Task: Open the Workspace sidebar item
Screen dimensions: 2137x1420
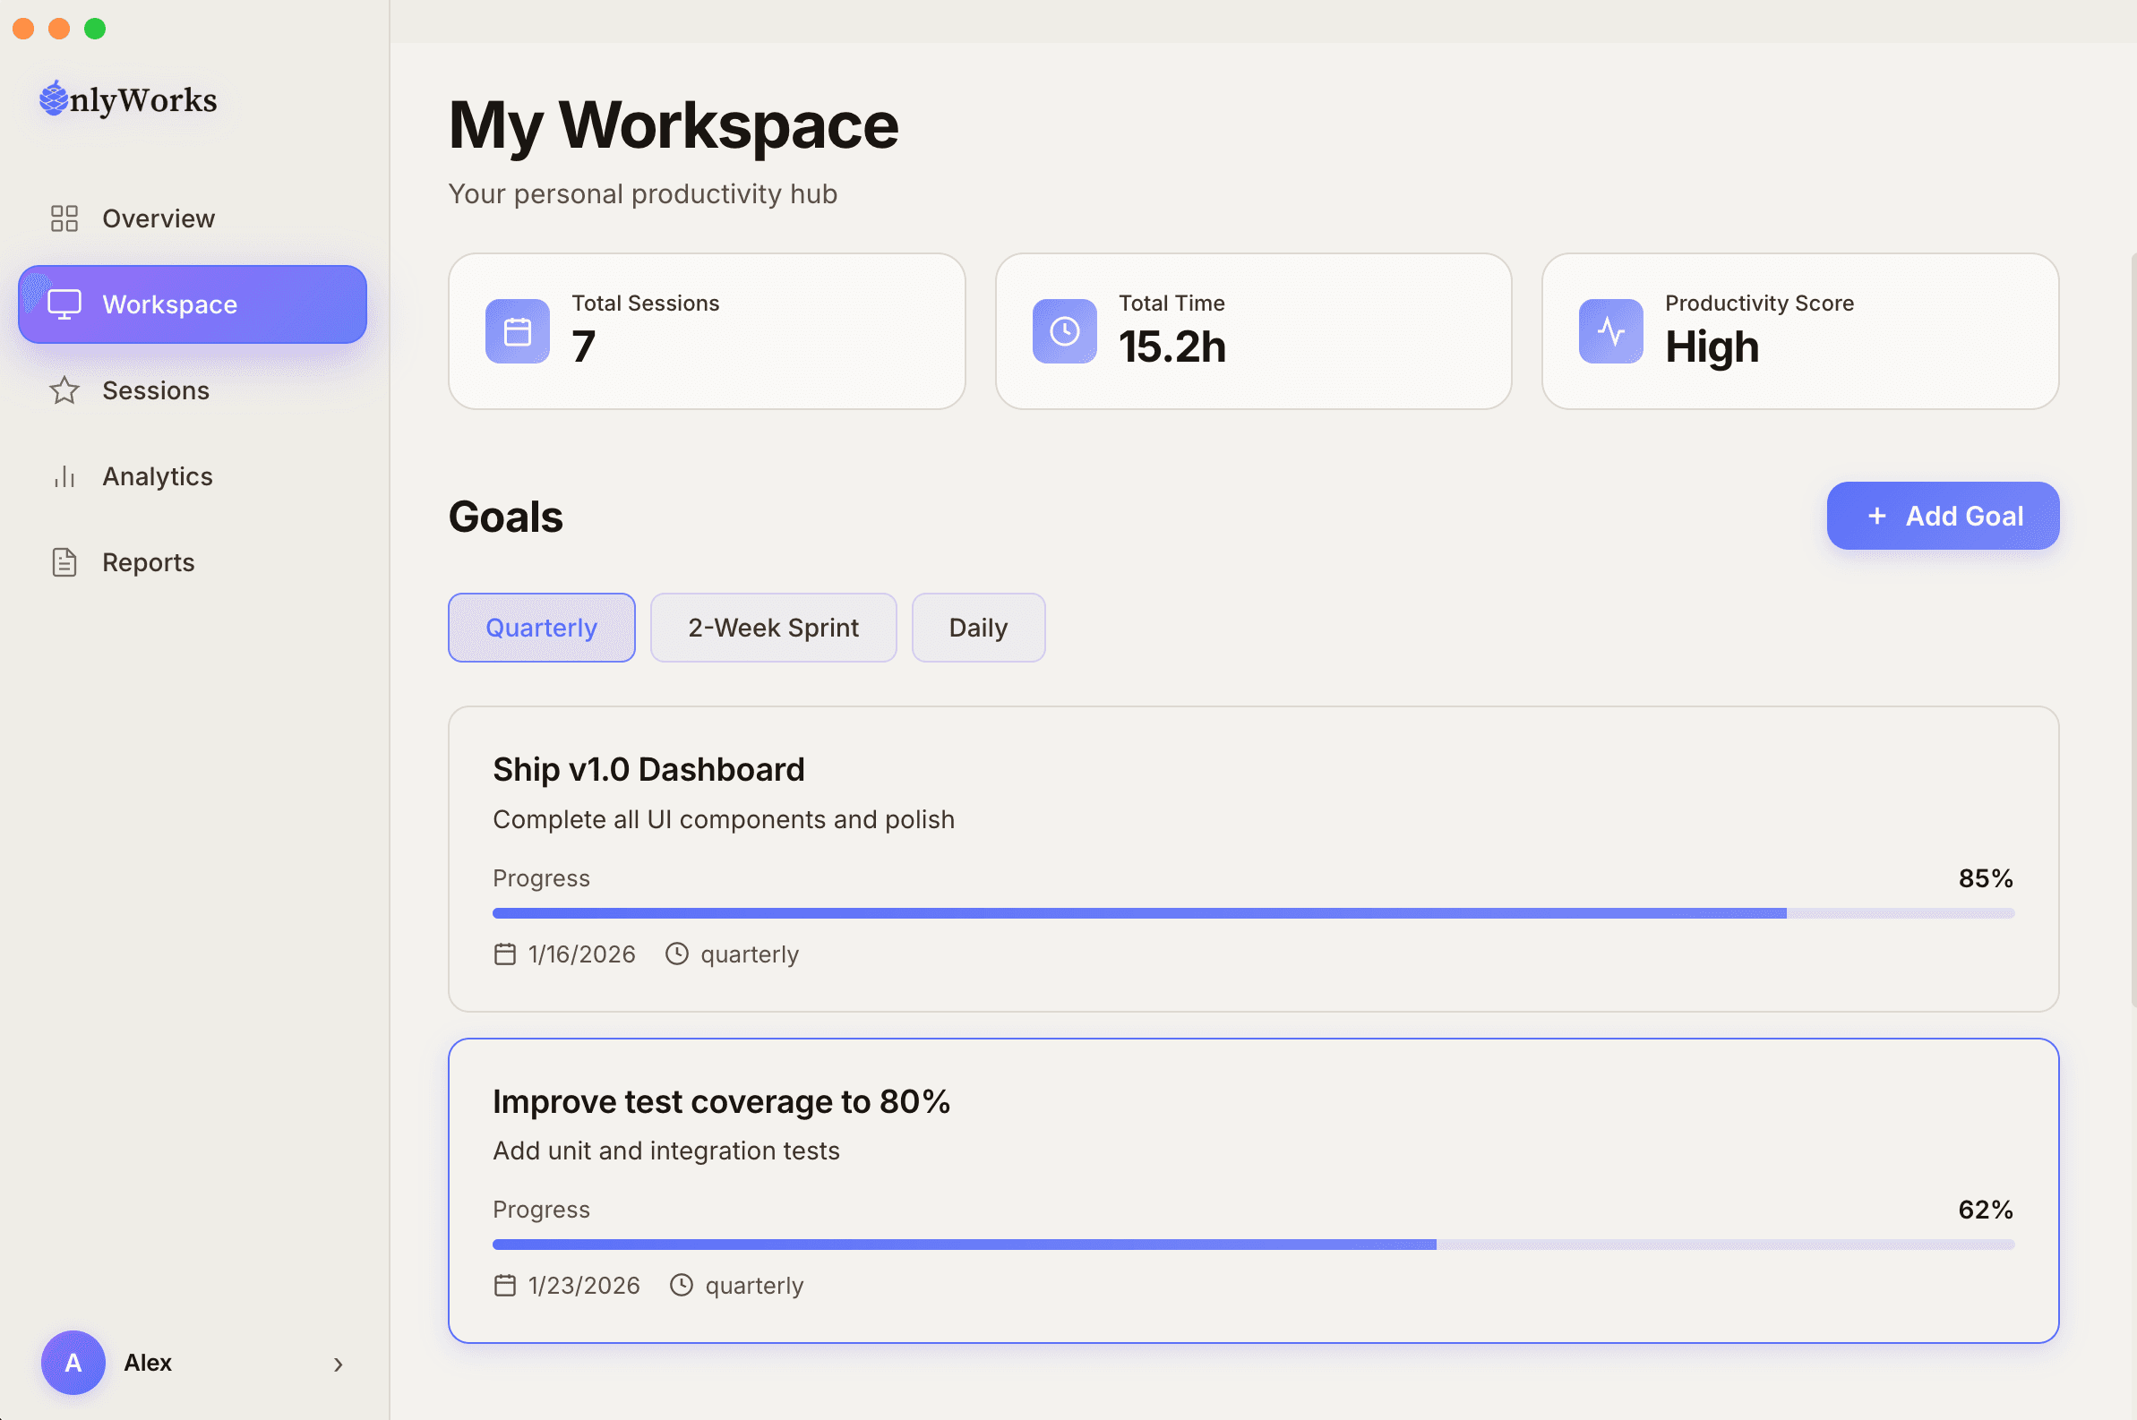Action: (192, 304)
